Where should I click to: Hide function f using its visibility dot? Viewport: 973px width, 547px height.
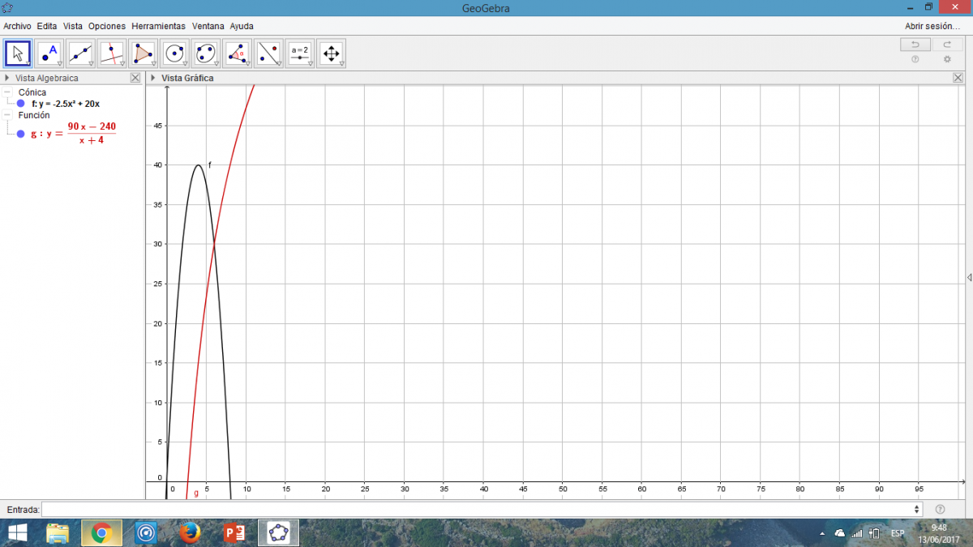coord(21,104)
